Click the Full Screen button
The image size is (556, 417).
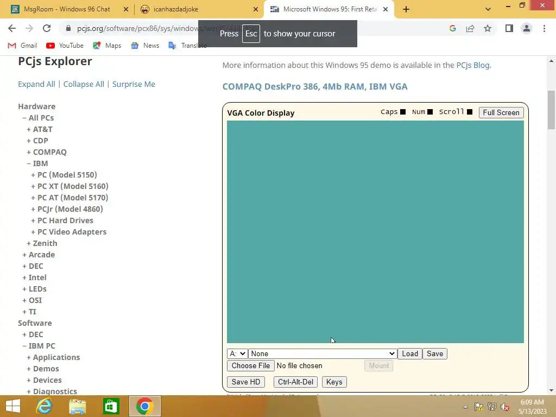[x=501, y=112]
